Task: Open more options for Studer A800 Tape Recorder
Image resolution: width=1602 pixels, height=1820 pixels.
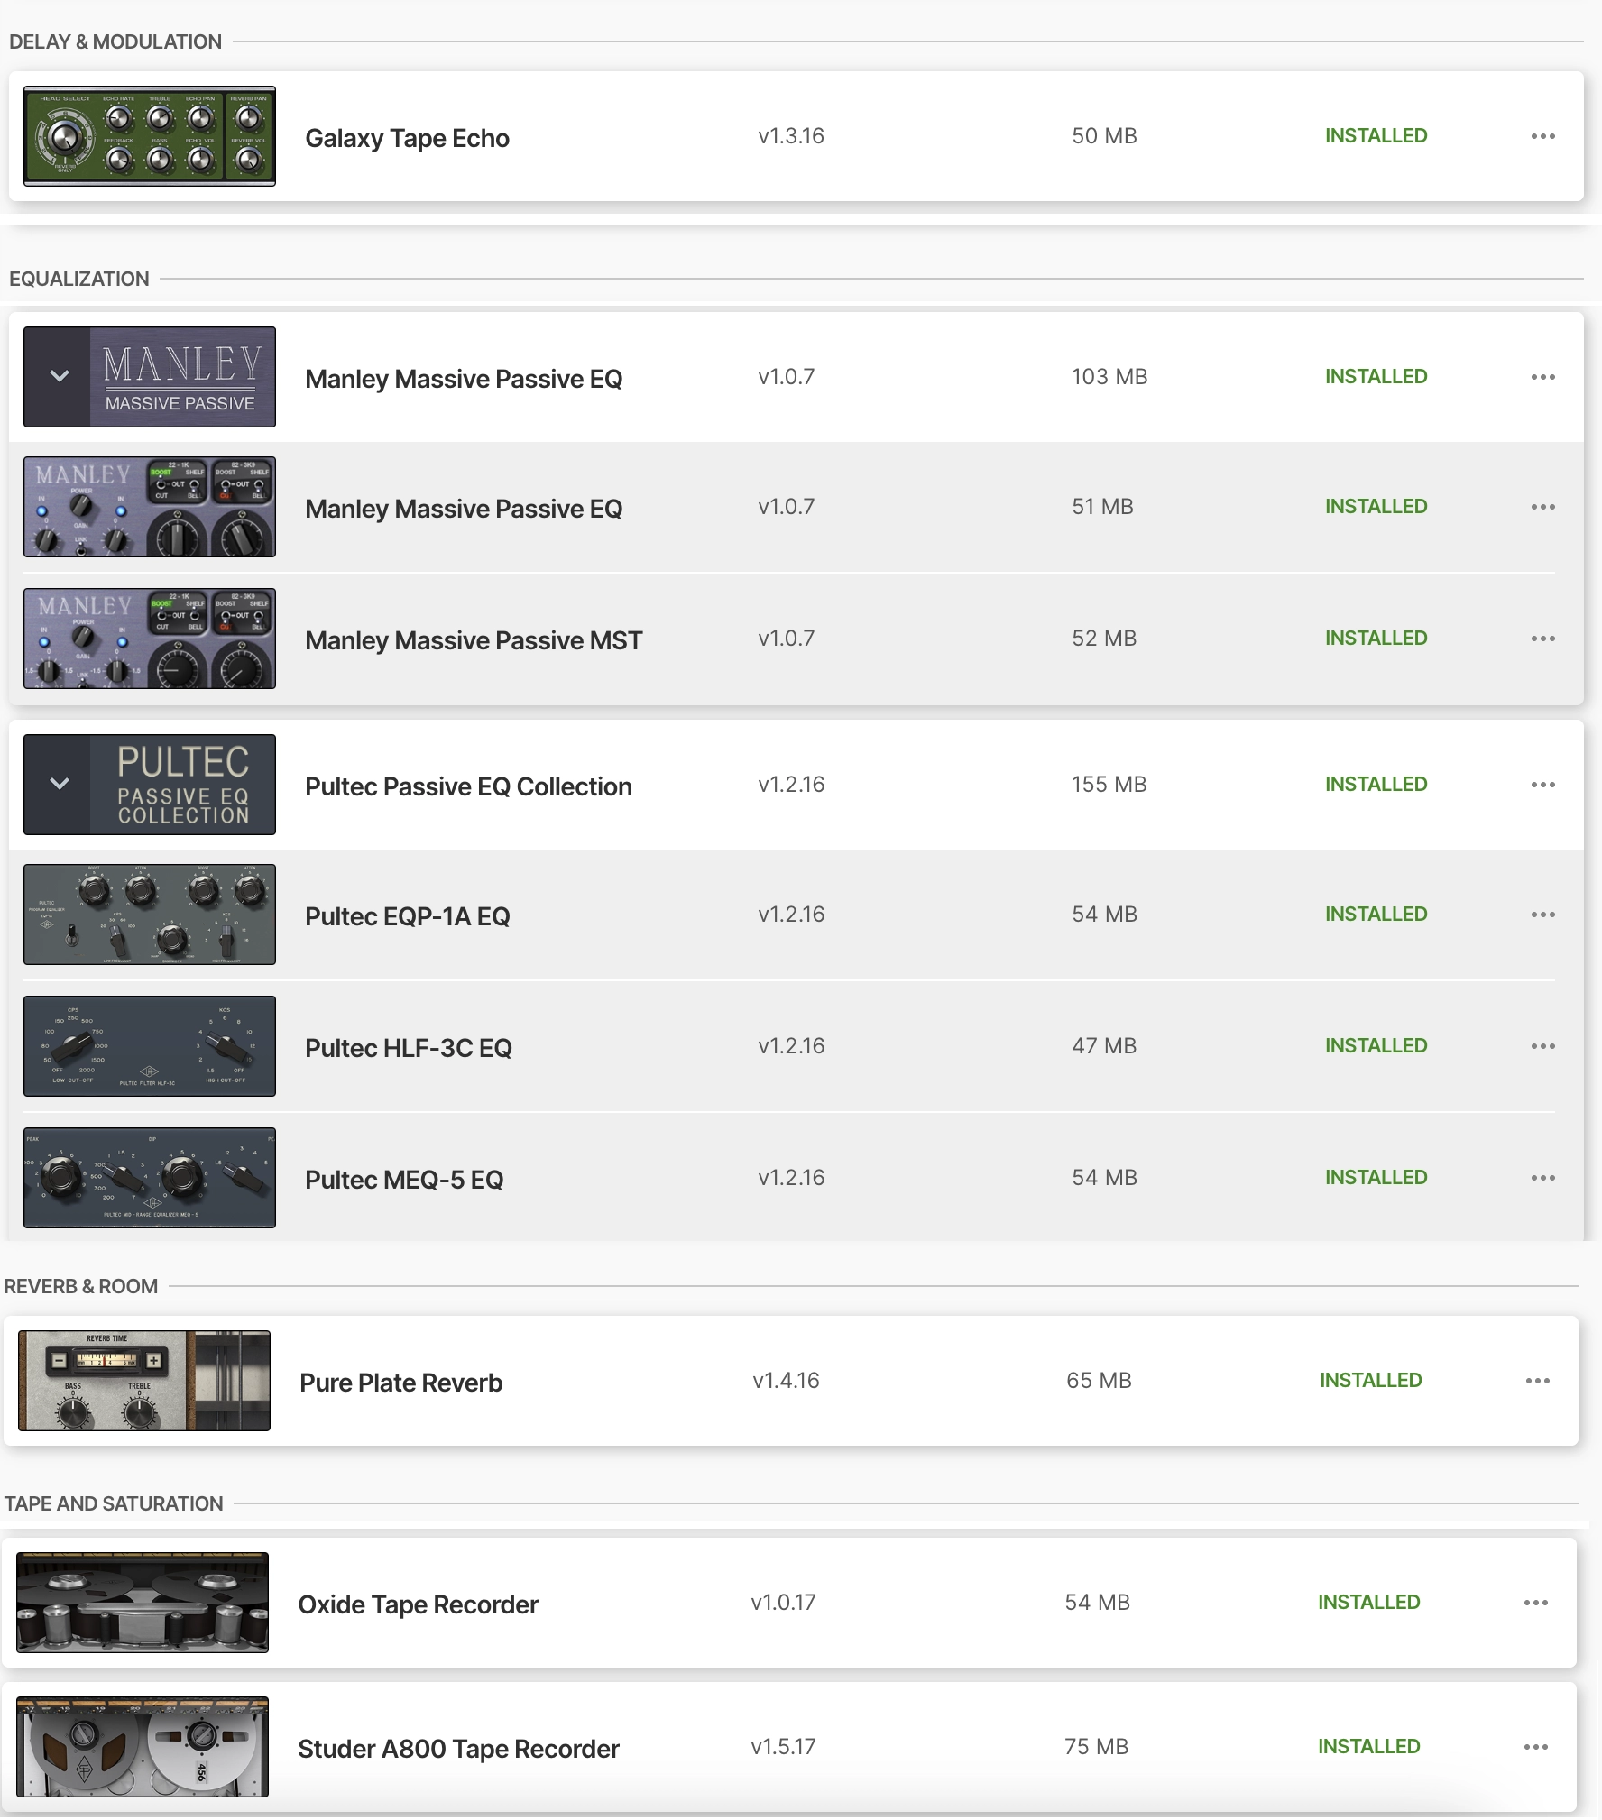Action: (x=1535, y=1747)
